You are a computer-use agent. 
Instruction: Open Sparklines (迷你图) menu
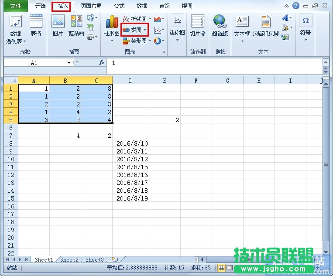tap(177, 28)
